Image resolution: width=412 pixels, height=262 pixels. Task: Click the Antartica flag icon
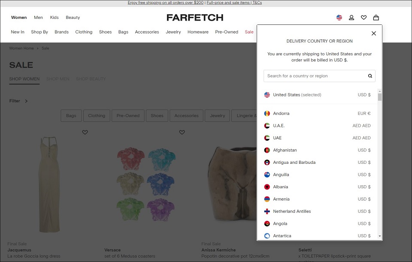pyautogui.click(x=267, y=236)
